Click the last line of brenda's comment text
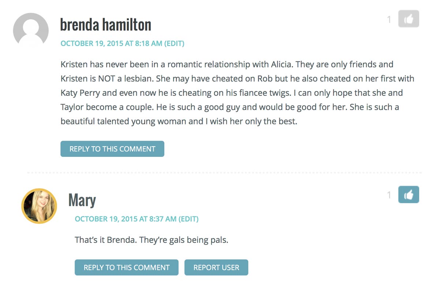 point(179,121)
